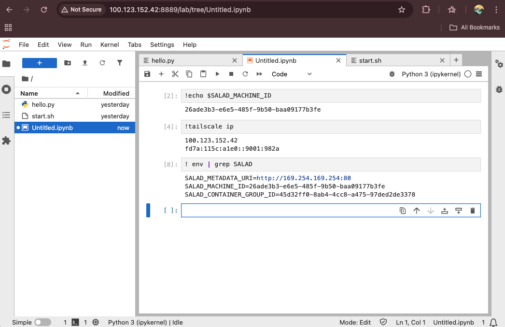Image resolution: width=505 pixels, height=327 pixels.
Task: Click the kernel status circle indicator
Action: [x=468, y=74]
